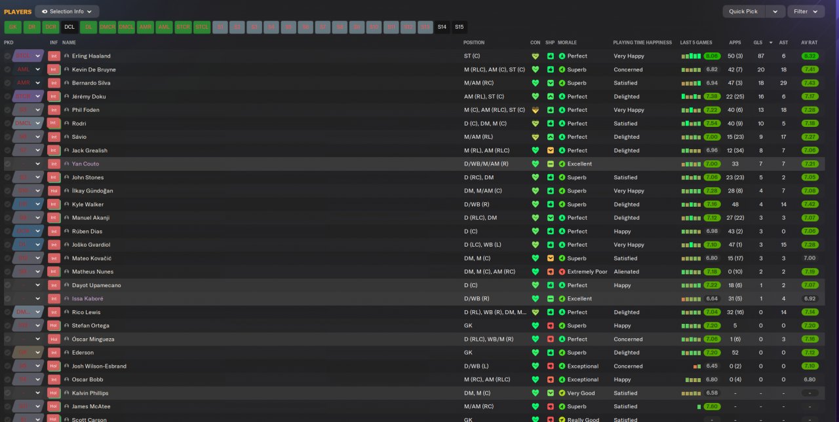This screenshot has width=839, height=422.
Task: Select the GK position slot
Action: tap(12, 27)
